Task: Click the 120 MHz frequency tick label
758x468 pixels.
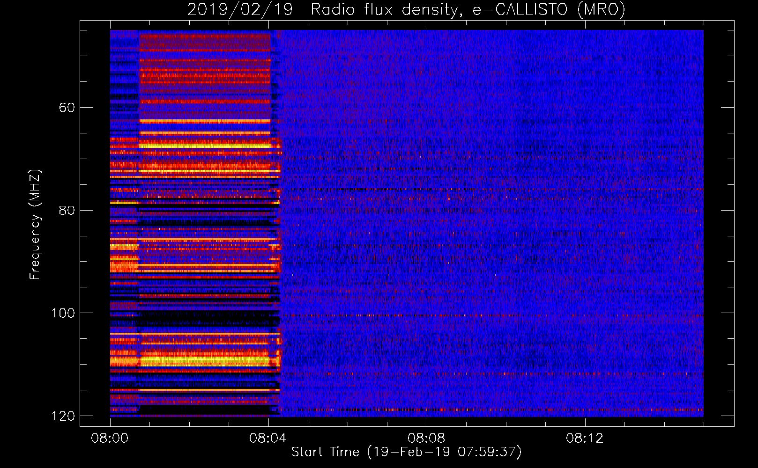Action: [63, 416]
